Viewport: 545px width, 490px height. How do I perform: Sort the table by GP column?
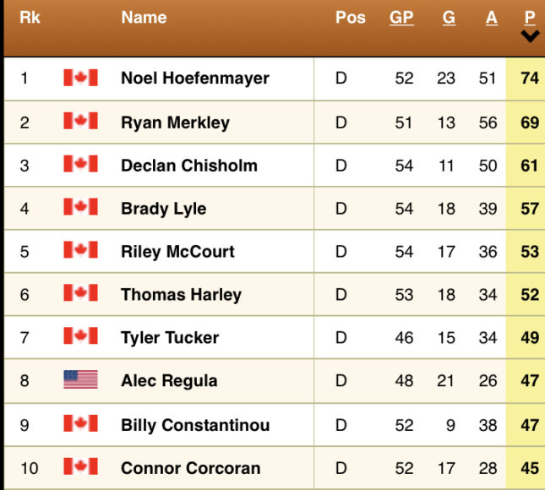click(x=401, y=18)
